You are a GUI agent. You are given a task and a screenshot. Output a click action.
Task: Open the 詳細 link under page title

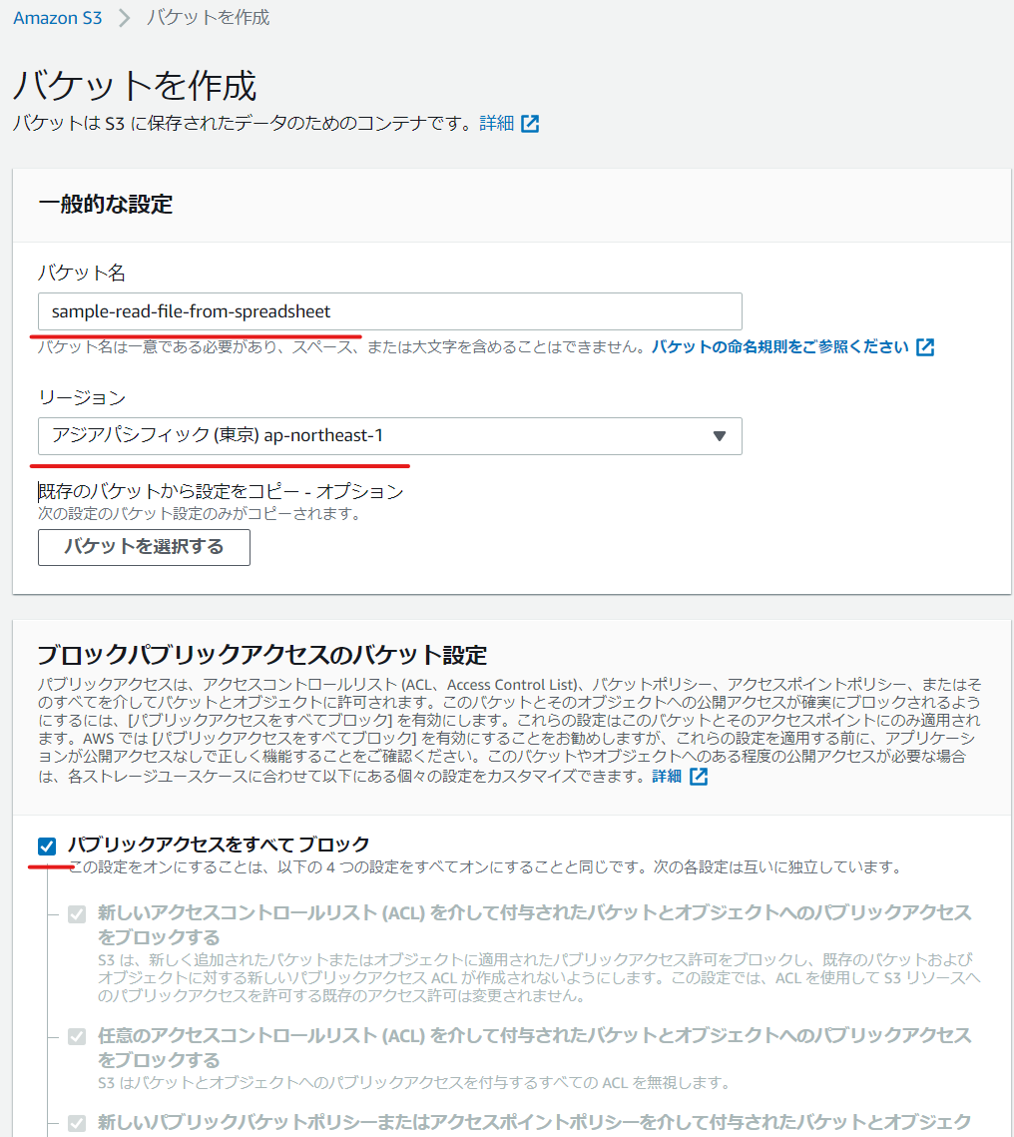(496, 123)
